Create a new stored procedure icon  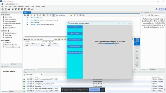(x=22, y=9)
